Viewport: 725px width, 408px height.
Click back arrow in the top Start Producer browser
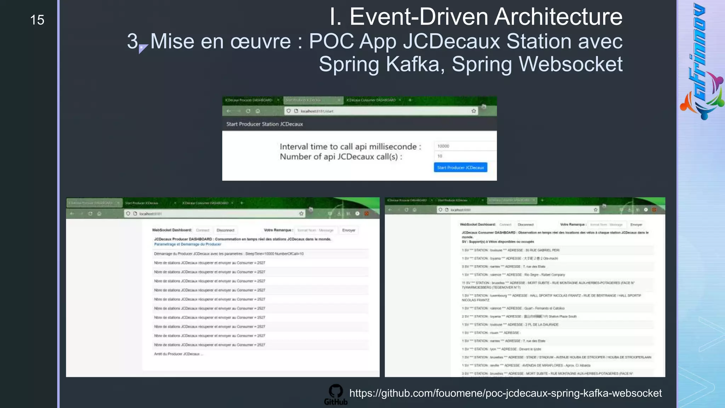229,111
